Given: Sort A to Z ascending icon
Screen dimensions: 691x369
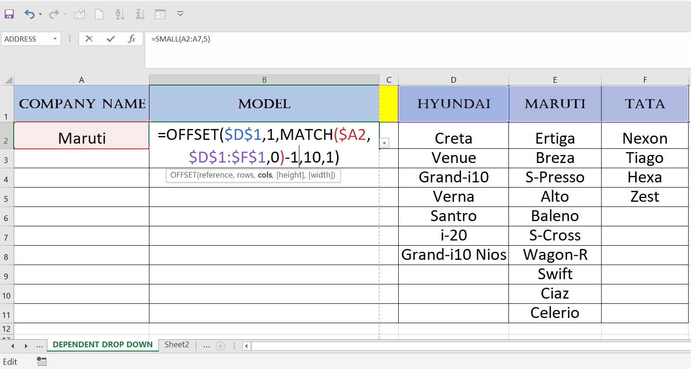Looking at the screenshot, I should pyautogui.click(x=120, y=14).
